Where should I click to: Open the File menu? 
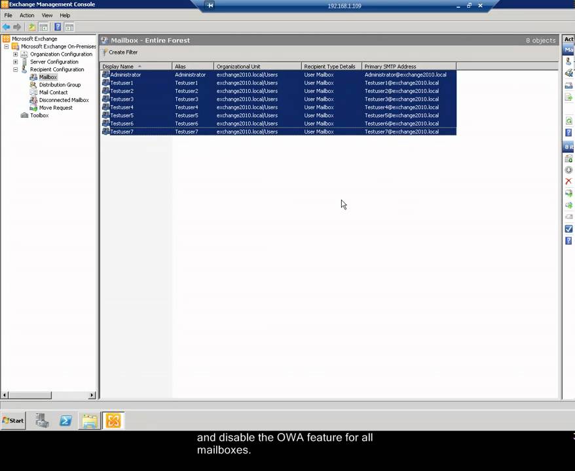(8, 16)
